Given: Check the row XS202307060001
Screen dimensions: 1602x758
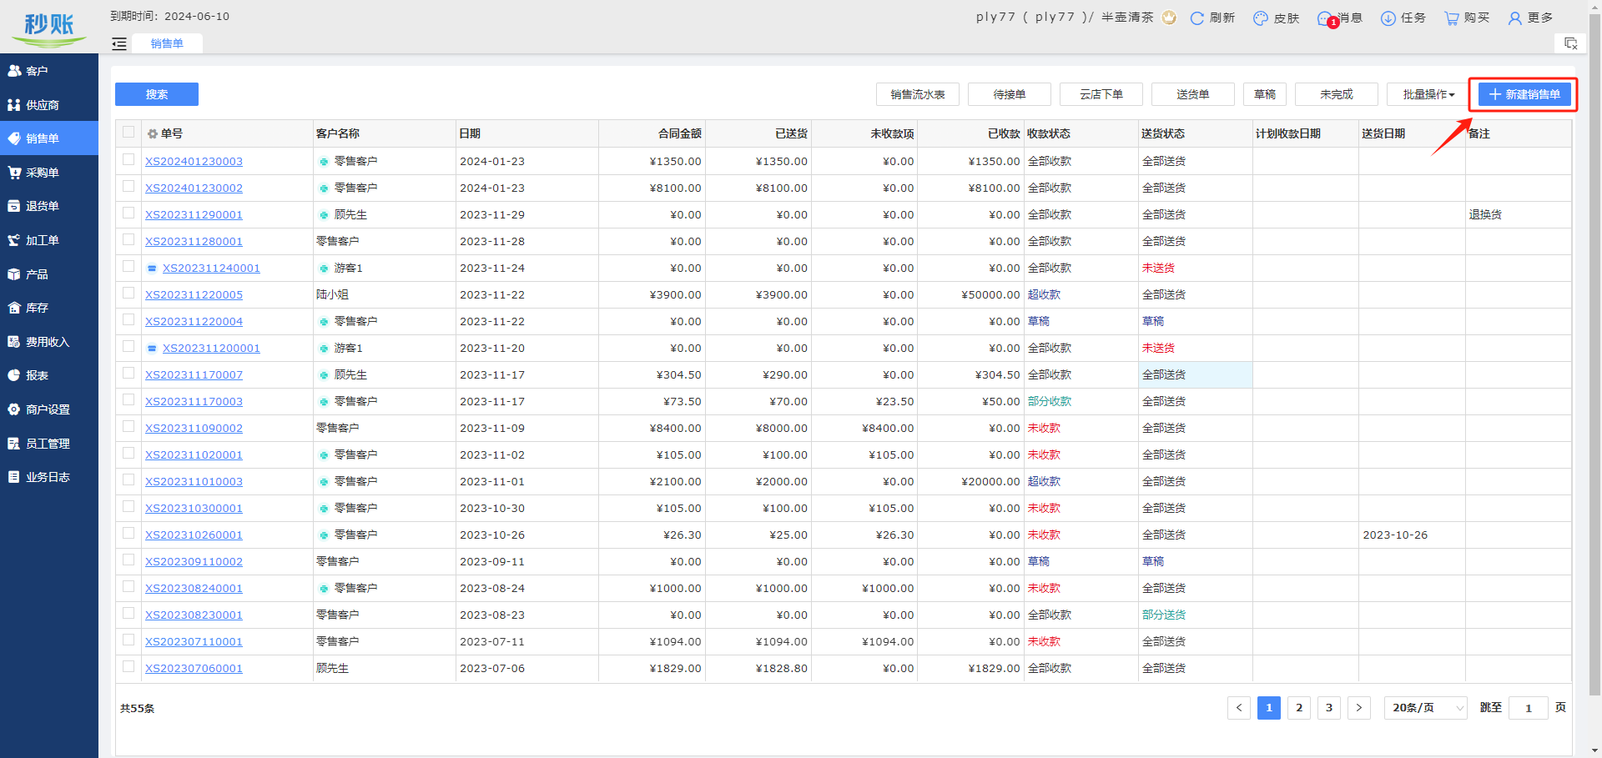Looking at the screenshot, I should [128, 666].
